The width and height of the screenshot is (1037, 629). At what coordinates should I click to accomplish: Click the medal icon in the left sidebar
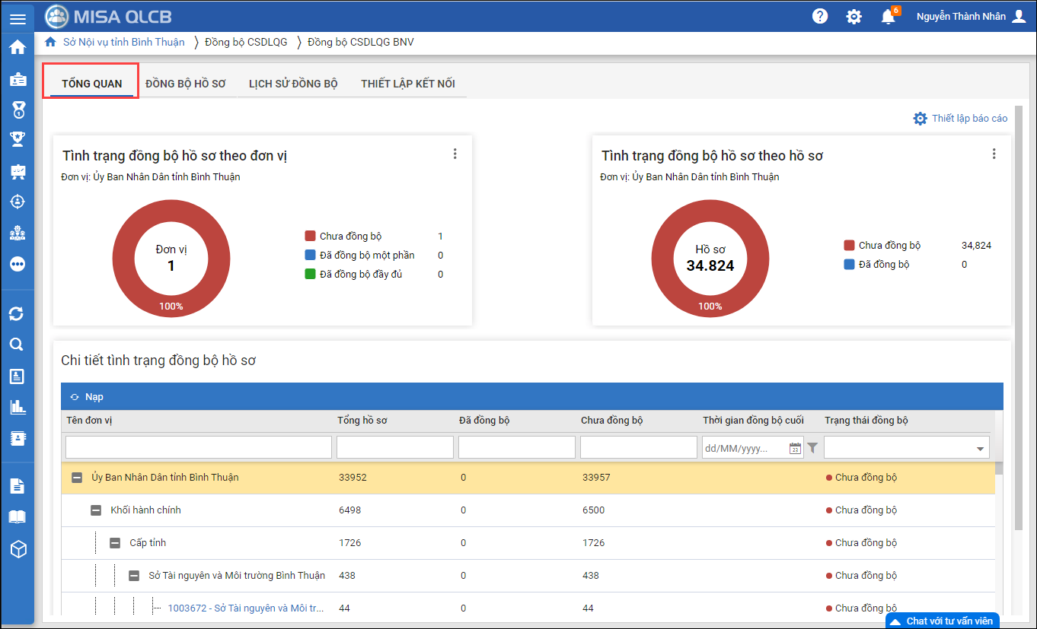[x=18, y=110]
